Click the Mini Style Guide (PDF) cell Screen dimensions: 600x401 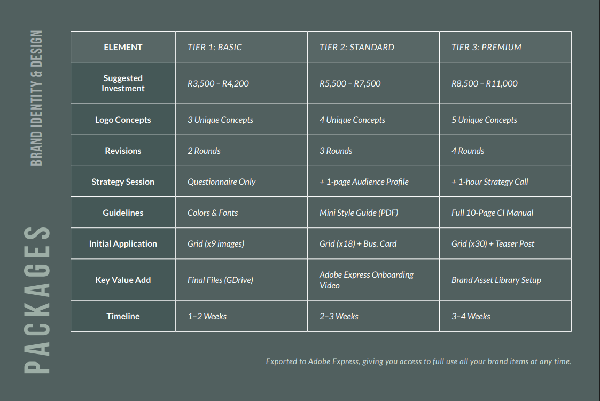[359, 213]
